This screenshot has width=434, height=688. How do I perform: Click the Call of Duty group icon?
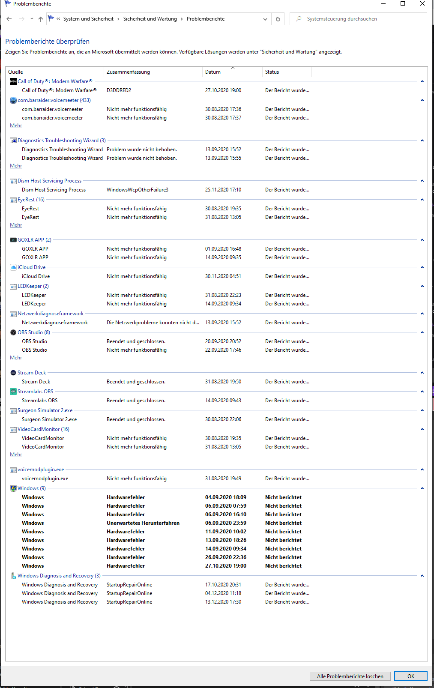pyautogui.click(x=13, y=81)
